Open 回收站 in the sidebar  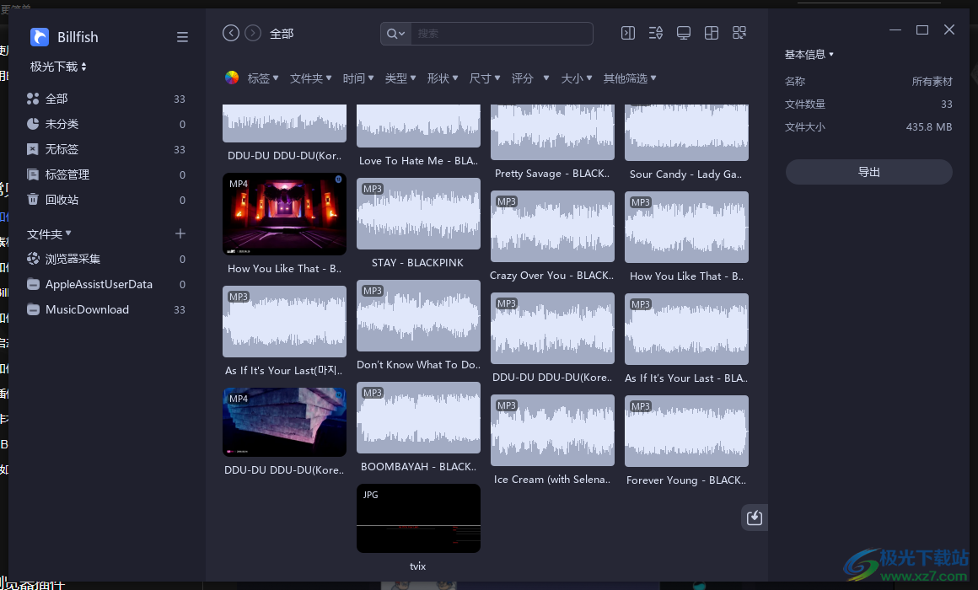pos(62,200)
